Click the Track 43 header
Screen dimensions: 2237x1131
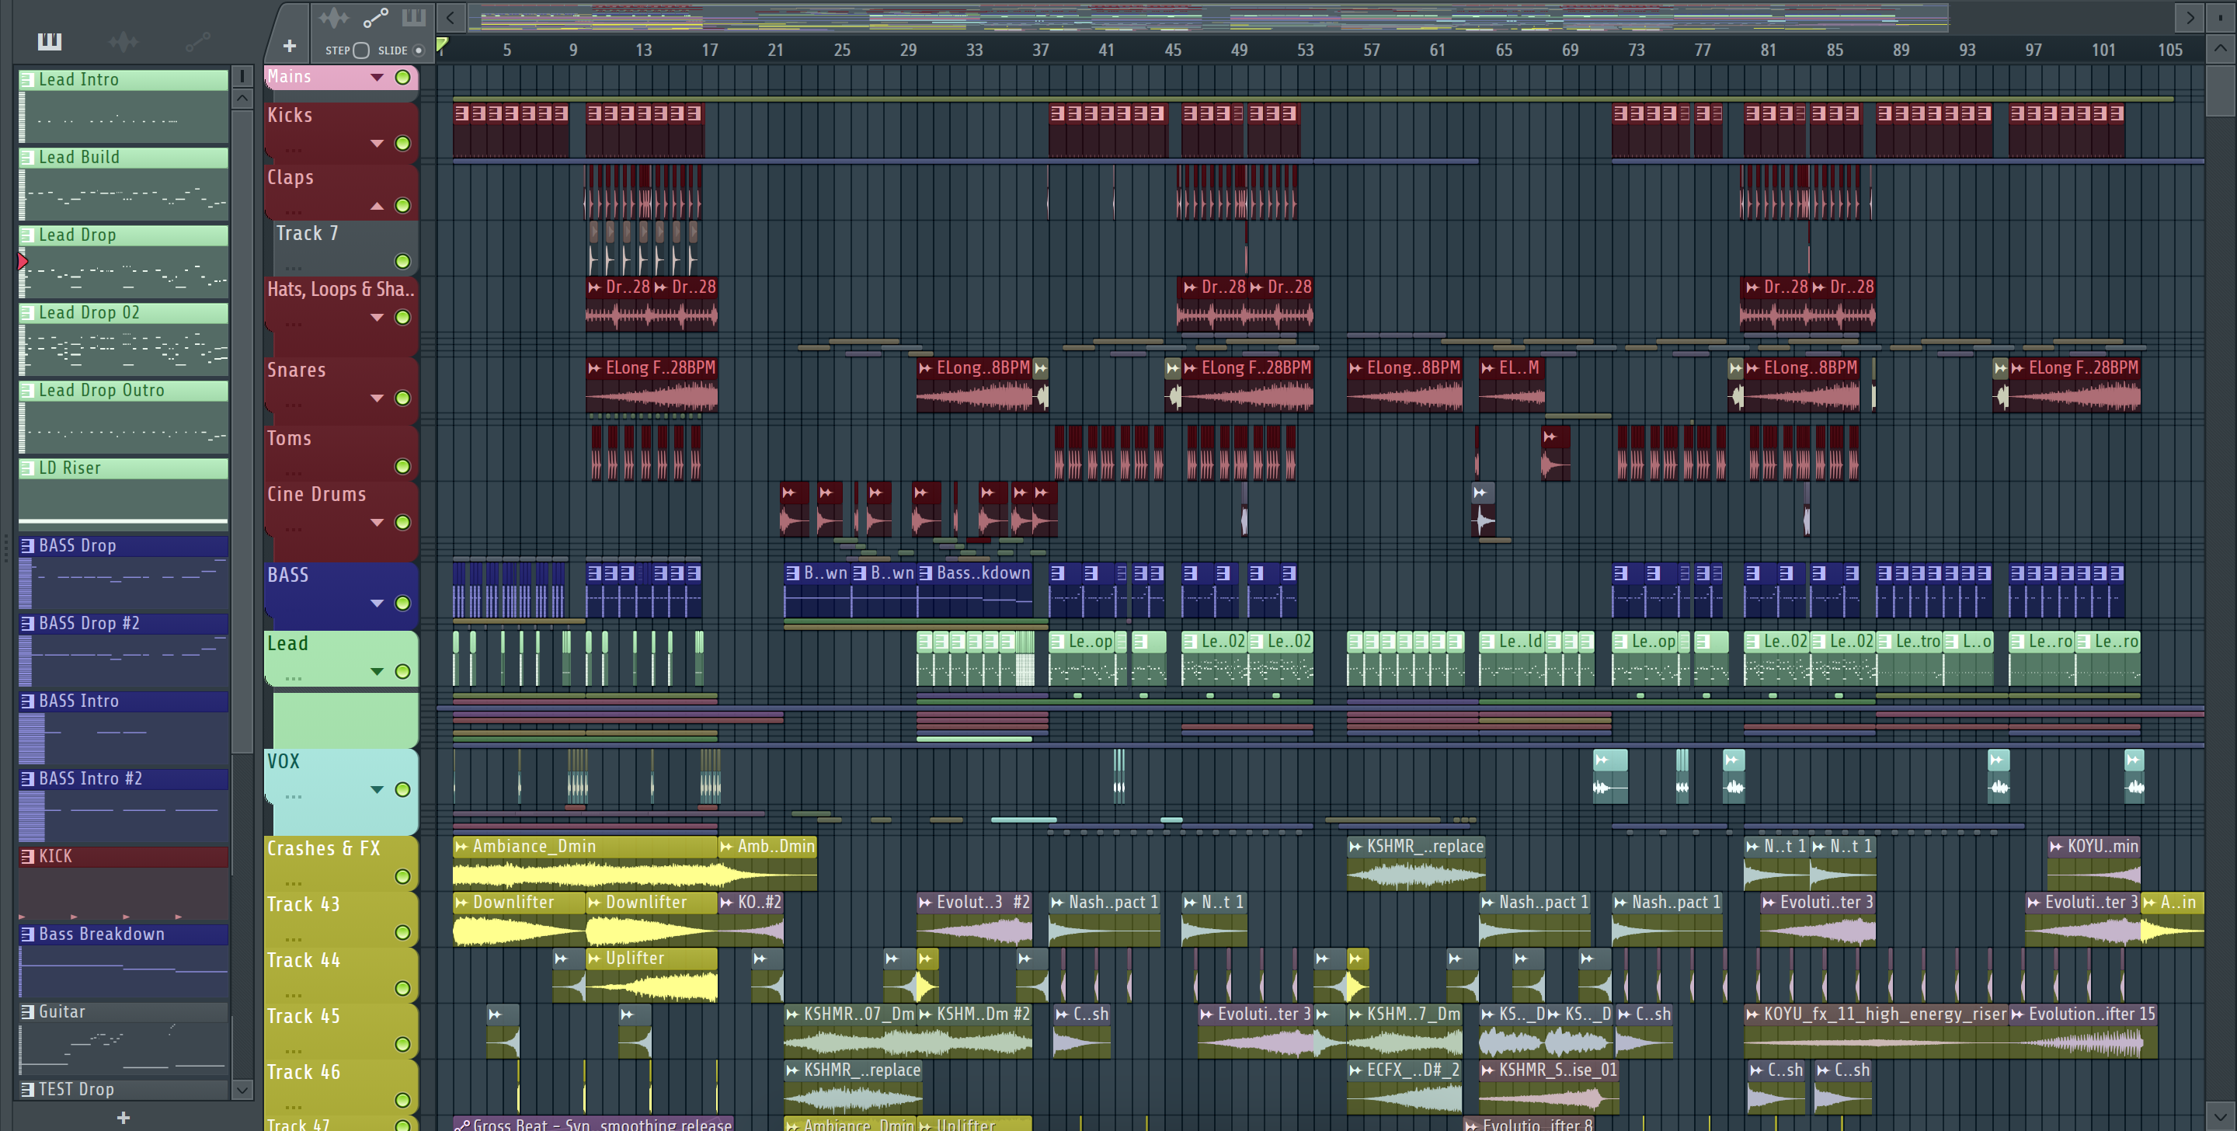point(341,919)
